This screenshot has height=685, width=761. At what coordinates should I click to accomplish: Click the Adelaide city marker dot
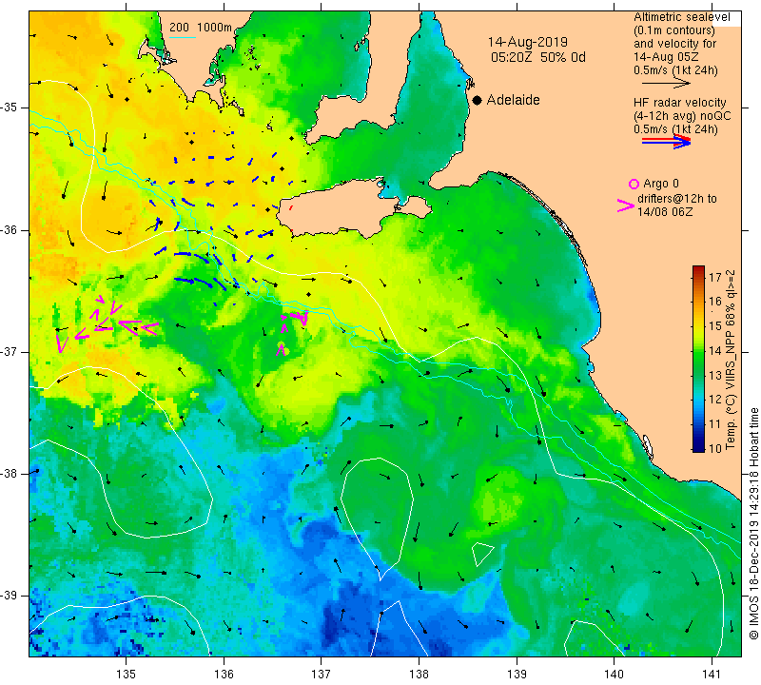(x=478, y=100)
